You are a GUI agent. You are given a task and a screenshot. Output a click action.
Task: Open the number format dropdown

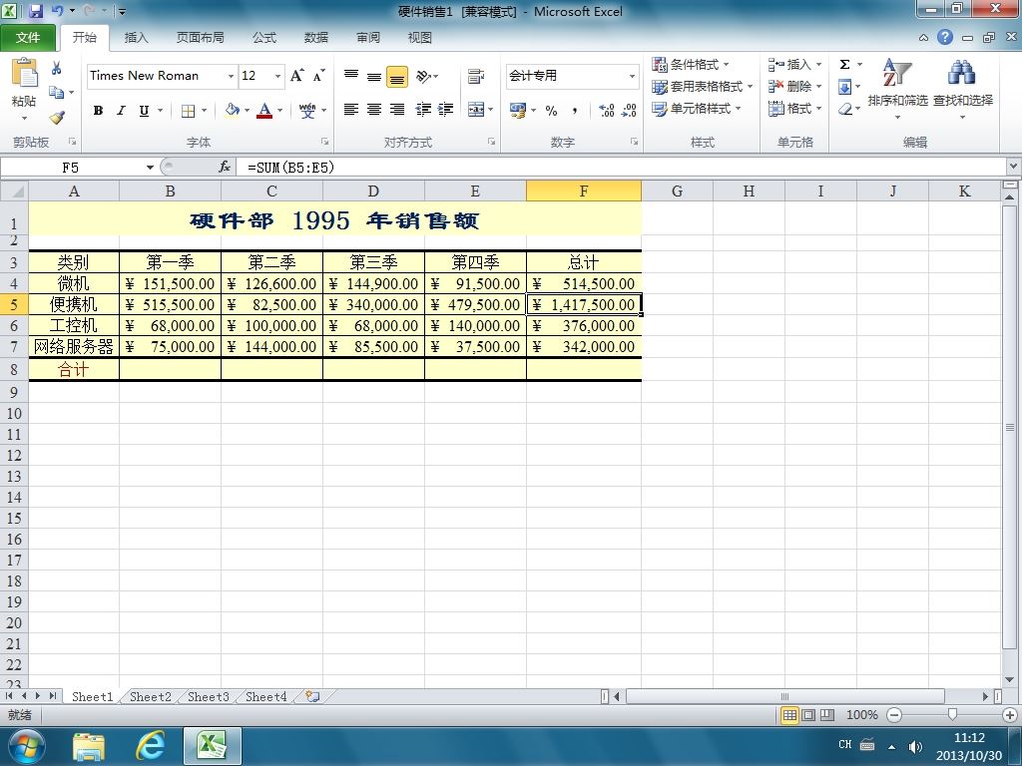pos(632,76)
